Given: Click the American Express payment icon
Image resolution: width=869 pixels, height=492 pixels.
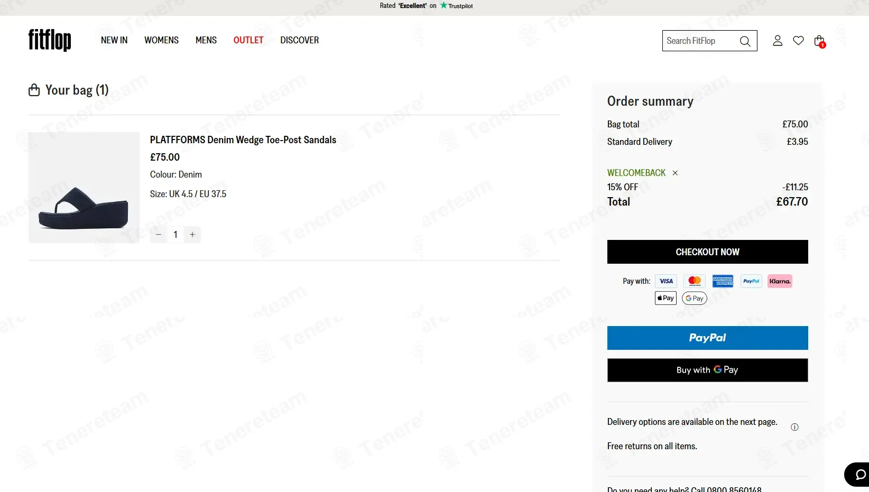Looking at the screenshot, I should pos(723,281).
